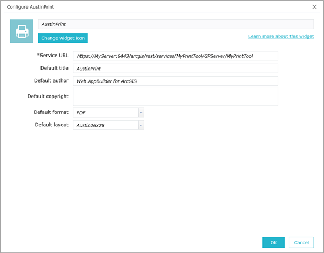
Task: Click the *Service URL label text
Action: [x=52, y=56]
